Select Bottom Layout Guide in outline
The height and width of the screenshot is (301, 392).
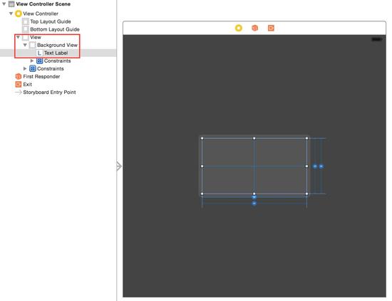pyautogui.click(x=51, y=29)
